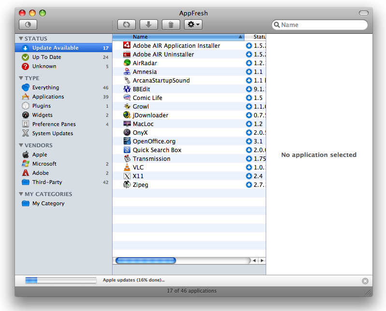Viewport: 386px width, 311px height.
Task: Click update arrow for Amnesia 1.1
Action: [x=249, y=71]
